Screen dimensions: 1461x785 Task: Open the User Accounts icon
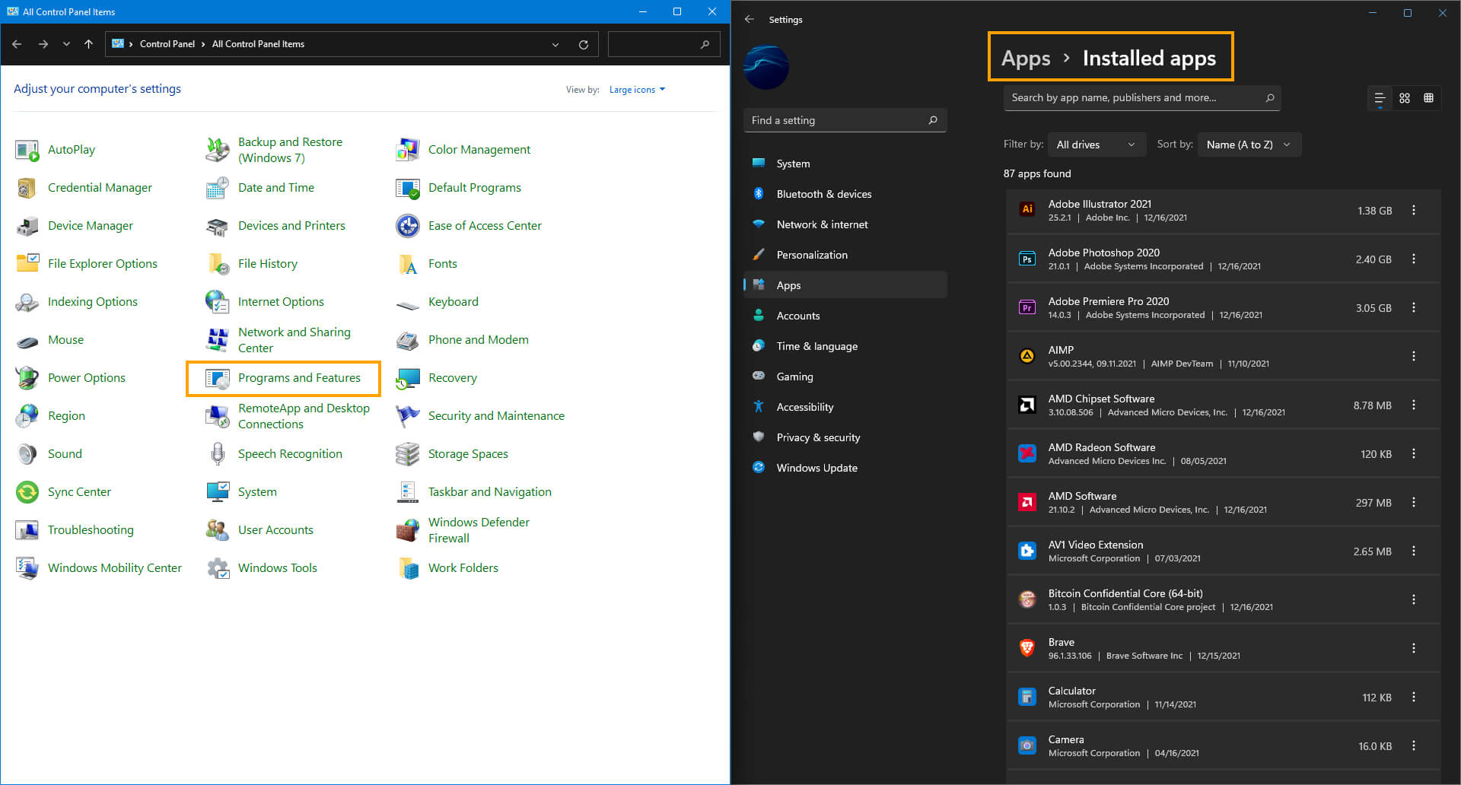[218, 530]
